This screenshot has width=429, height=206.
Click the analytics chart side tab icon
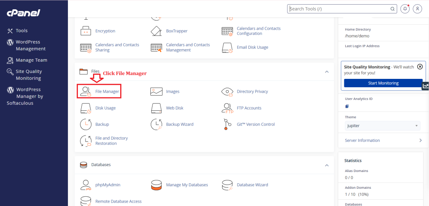(426, 86)
